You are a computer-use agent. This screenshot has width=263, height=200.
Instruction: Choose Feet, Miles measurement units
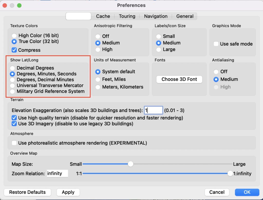98,79
